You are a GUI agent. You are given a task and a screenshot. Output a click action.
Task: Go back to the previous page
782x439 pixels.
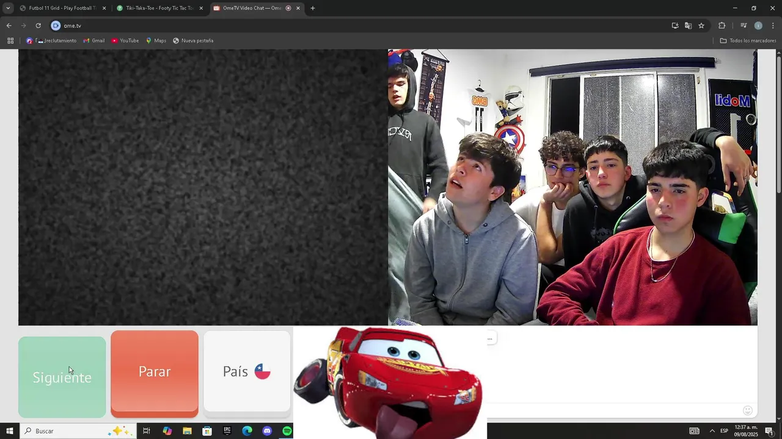[x=9, y=26]
